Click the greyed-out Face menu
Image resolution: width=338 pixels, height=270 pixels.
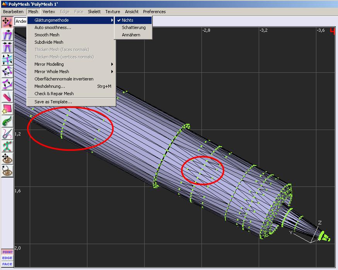click(x=79, y=12)
